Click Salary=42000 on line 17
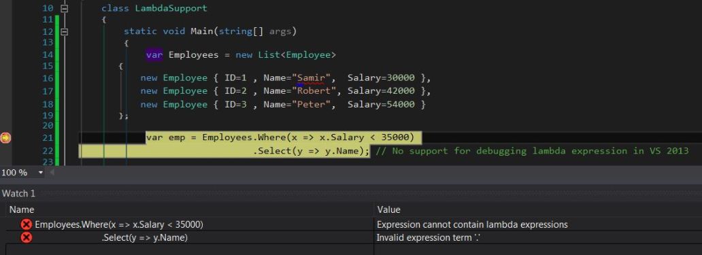 pyautogui.click(x=381, y=91)
